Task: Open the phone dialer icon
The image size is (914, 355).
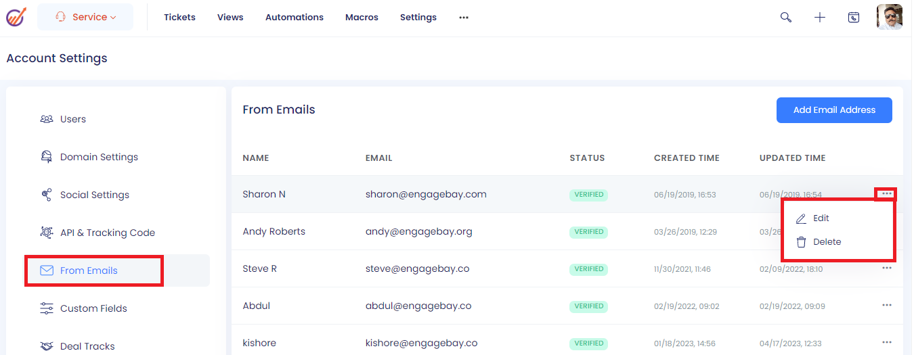Action: pos(854,18)
